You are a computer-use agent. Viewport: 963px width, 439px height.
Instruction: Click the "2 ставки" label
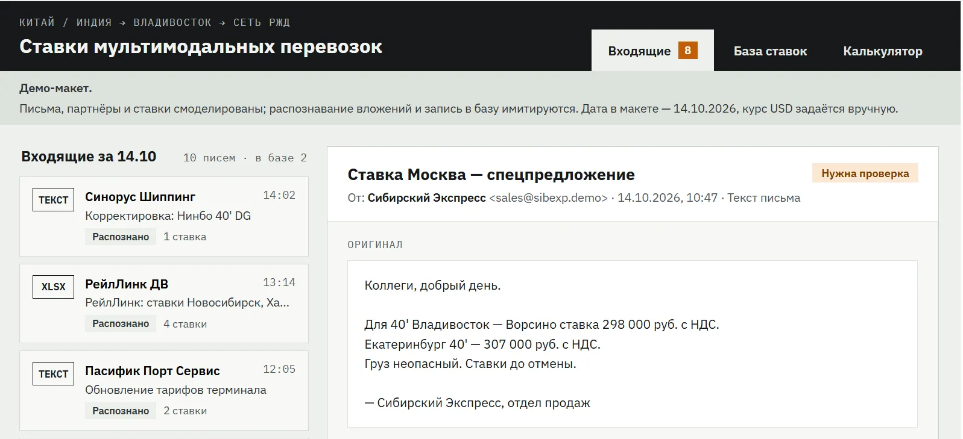tap(185, 411)
